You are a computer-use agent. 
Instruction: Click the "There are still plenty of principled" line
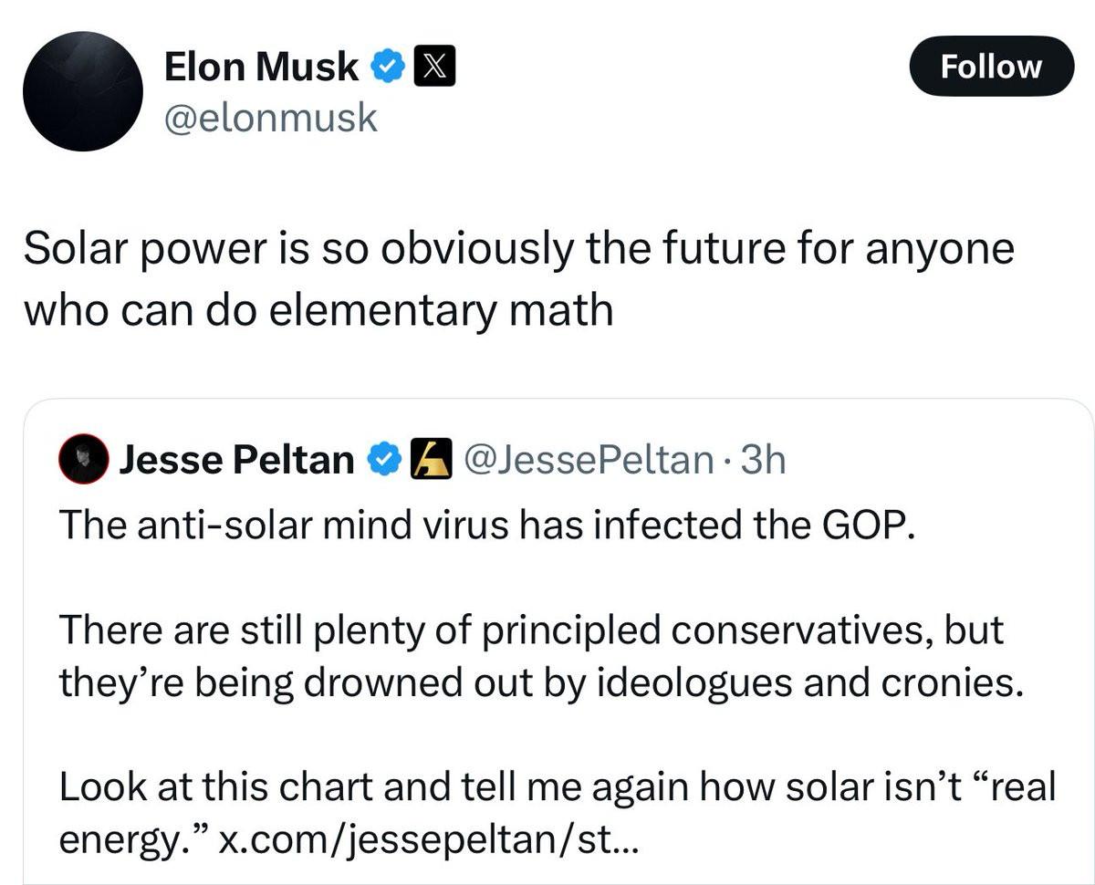coord(530,630)
